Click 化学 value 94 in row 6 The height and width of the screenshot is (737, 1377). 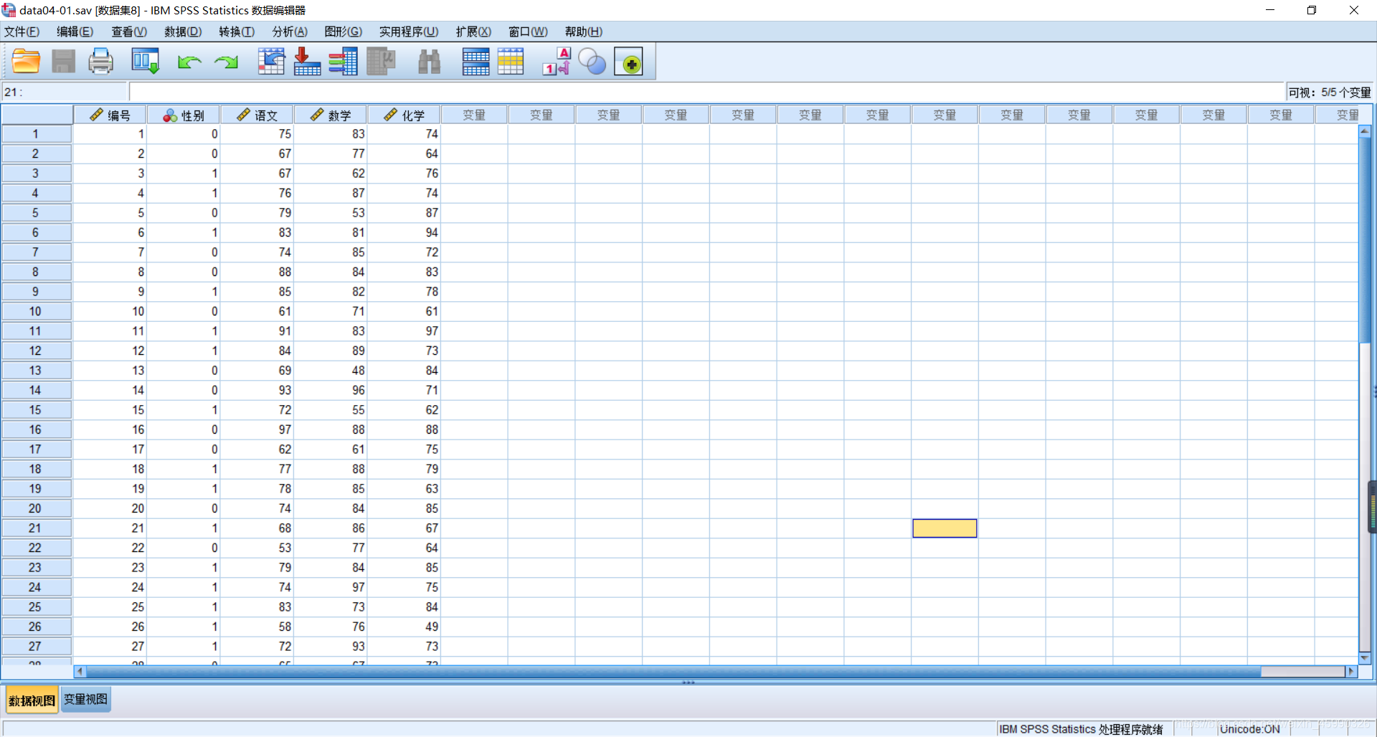pos(404,232)
